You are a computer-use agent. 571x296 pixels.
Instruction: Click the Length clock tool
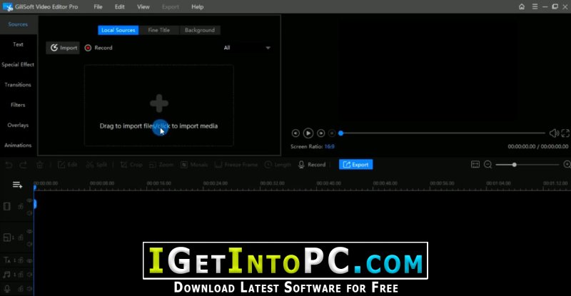[278, 165]
